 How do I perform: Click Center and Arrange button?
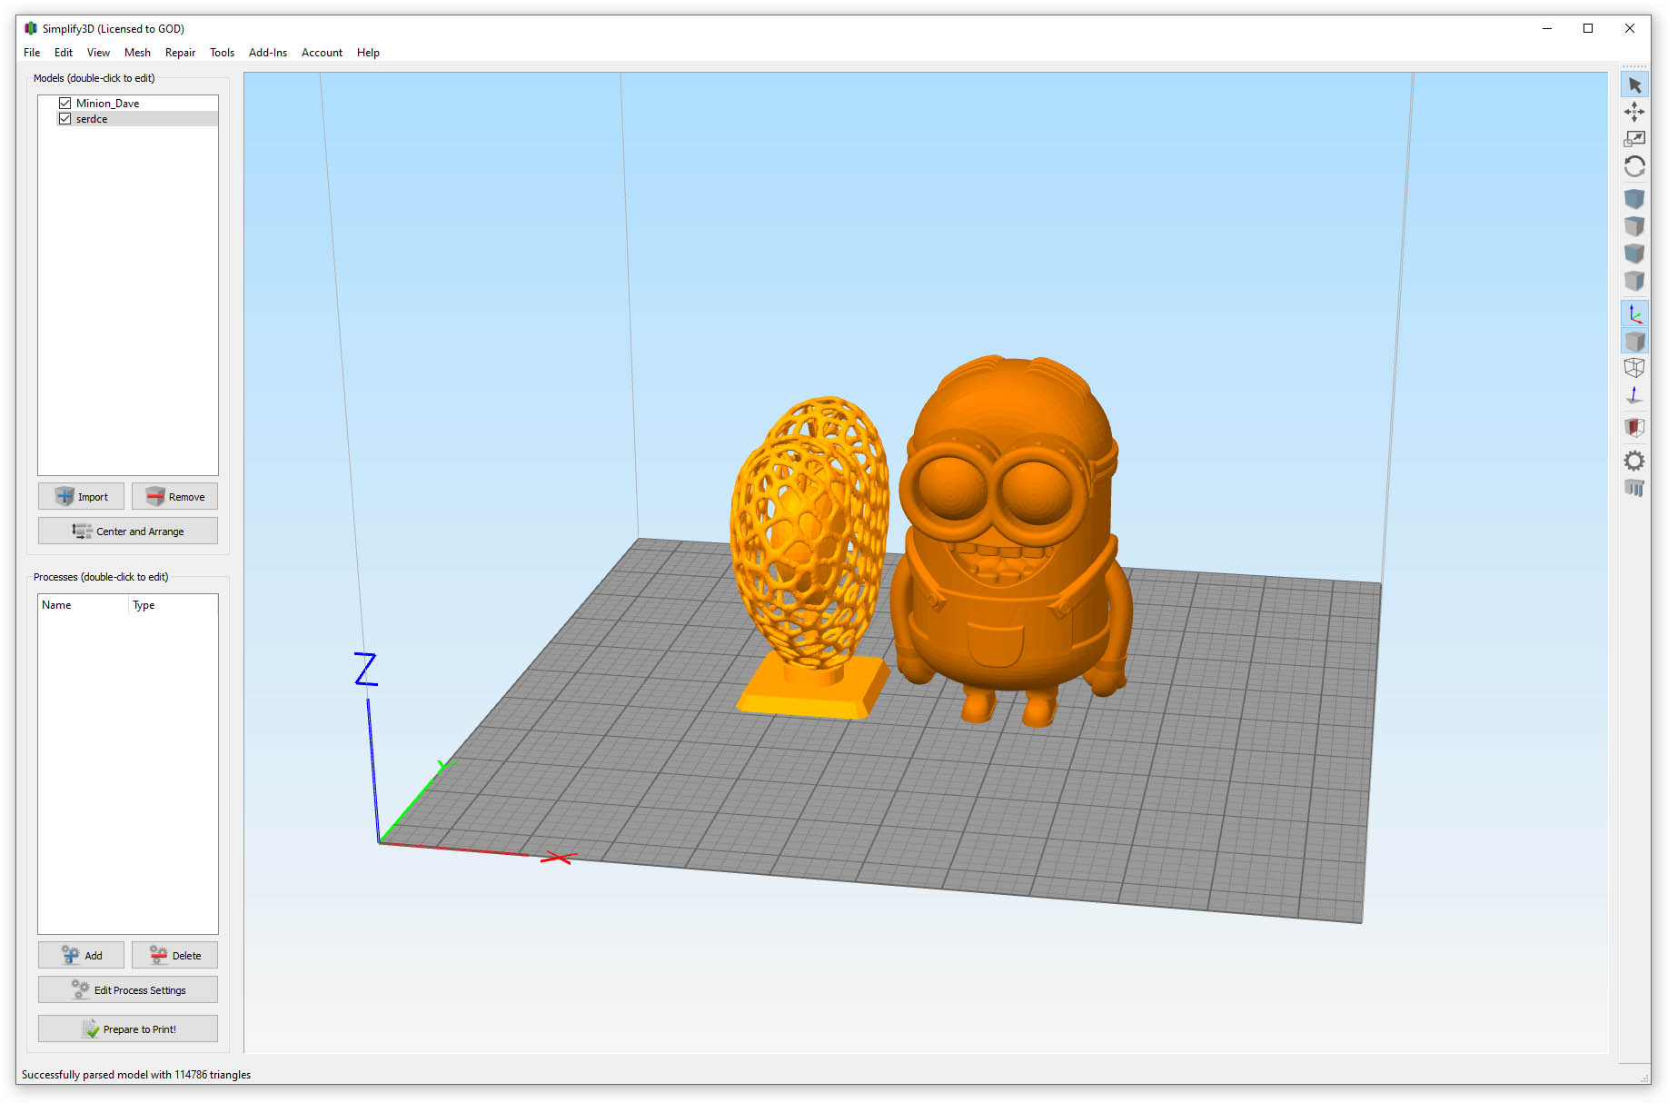coord(128,532)
